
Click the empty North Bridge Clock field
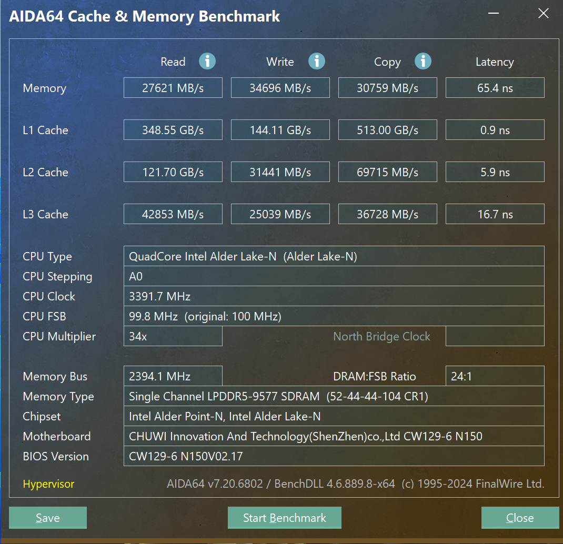pyautogui.click(x=495, y=336)
